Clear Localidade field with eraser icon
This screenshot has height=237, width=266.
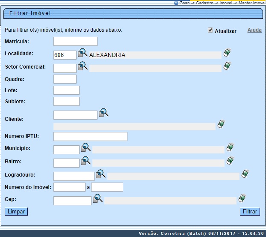227,53
